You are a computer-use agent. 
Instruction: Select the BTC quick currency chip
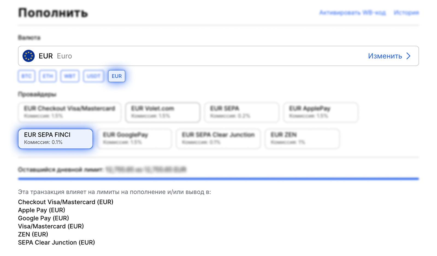click(26, 76)
